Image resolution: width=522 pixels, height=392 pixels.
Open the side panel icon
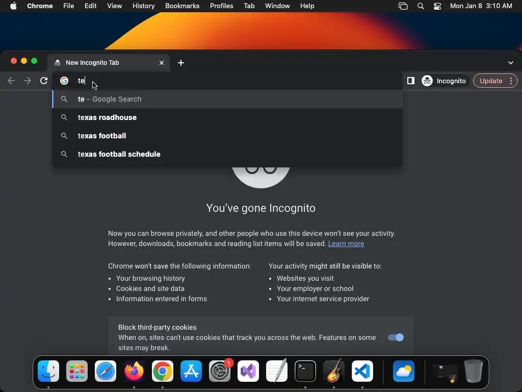410,81
